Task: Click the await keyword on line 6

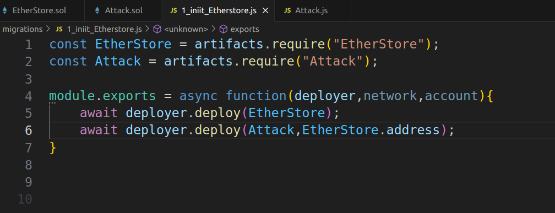Action: (99, 130)
